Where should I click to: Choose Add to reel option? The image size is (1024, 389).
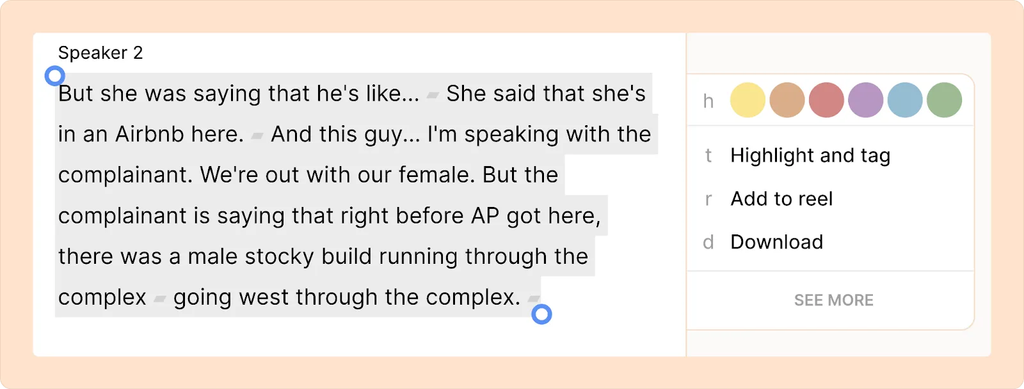pyautogui.click(x=781, y=199)
